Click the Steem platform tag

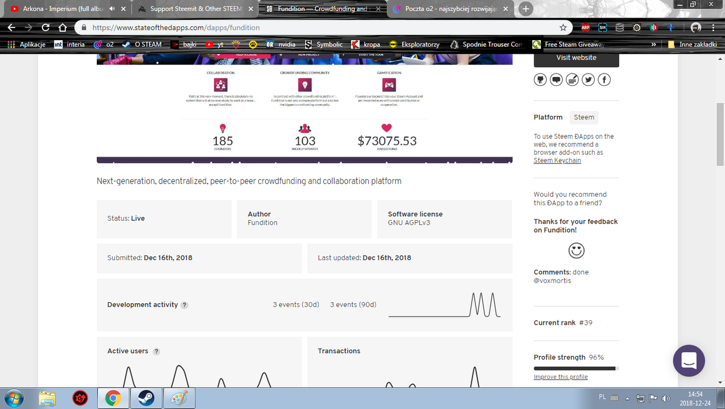click(x=584, y=118)
